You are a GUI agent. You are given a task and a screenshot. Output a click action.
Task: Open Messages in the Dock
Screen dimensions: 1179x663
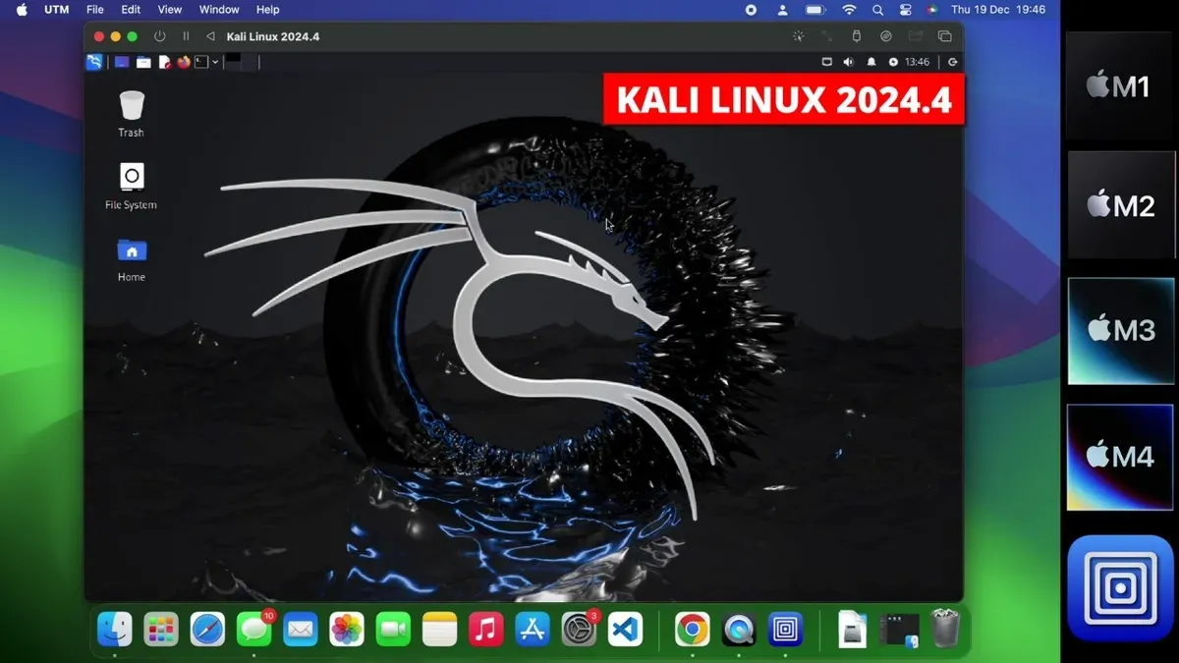(254, 629)
